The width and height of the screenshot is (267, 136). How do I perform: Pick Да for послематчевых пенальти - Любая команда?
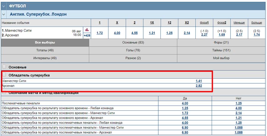(x=185, y=123)
